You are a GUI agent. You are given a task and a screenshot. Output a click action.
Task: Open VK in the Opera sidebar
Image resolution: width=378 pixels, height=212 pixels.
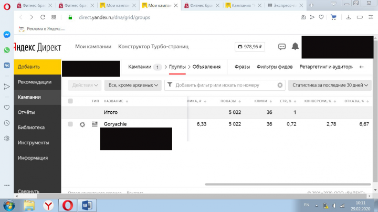[x=7, y=65]
